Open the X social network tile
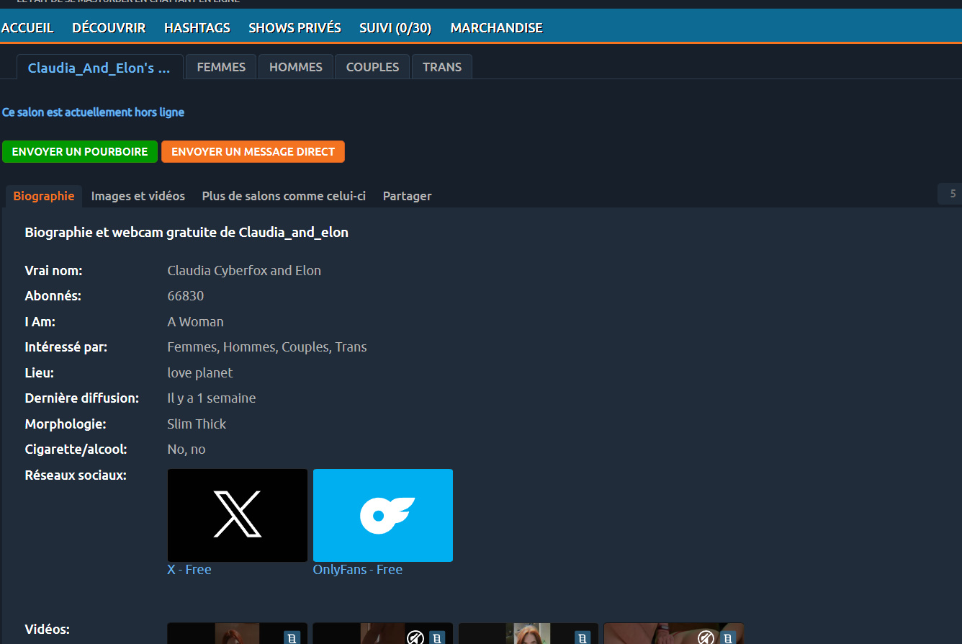 [238, 515]
